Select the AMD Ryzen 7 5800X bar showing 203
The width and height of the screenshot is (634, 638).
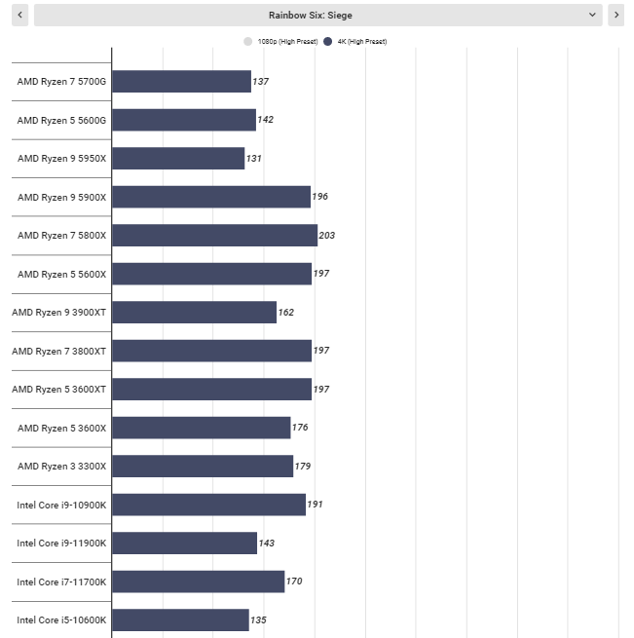pos(215,235)
